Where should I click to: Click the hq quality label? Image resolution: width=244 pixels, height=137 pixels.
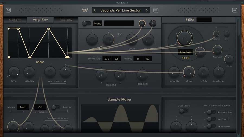(120, 34)
